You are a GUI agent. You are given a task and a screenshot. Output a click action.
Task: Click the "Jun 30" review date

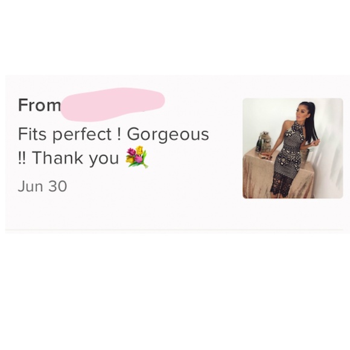pyautogui.click(x=42, y=186)
